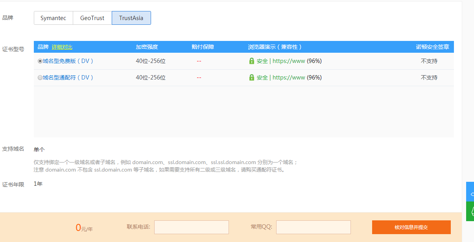Click 40位-256位 in the 通配符 row
This screenshot has width=474, height=242.
pyautogui.click(x=151, y=78)
